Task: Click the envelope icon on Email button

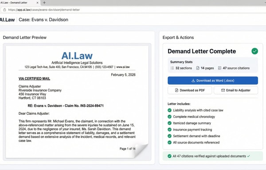Action: tap(223, 90)
